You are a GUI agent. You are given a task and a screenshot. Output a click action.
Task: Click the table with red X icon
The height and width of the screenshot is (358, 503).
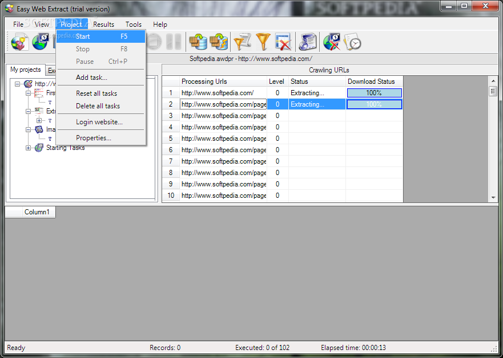(283, 42)
